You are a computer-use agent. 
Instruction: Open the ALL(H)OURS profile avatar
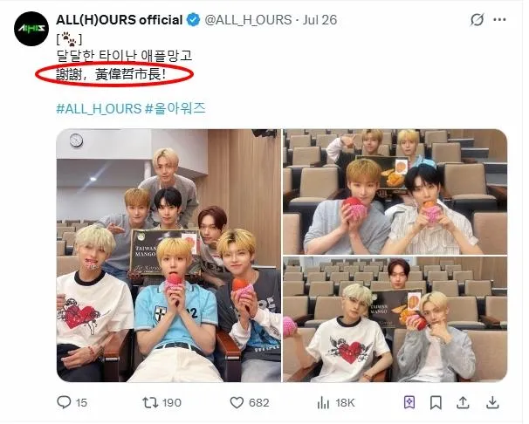coord(31,29)
